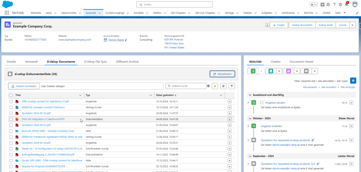The width and height of the screenshot is (361, 172).
Task: Click PPTX icon of DMS mit Integration
Action: coord(17,119)
